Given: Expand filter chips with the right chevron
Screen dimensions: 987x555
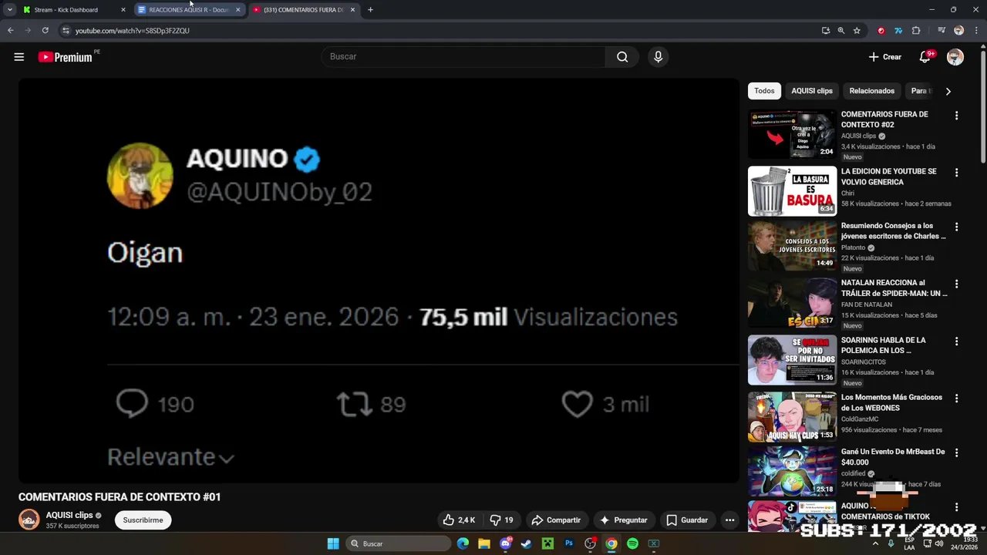Looking at the screenshot, I should click(948, 91).
